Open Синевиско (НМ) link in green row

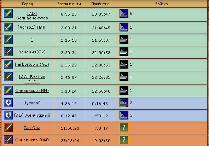coord(32,90)
